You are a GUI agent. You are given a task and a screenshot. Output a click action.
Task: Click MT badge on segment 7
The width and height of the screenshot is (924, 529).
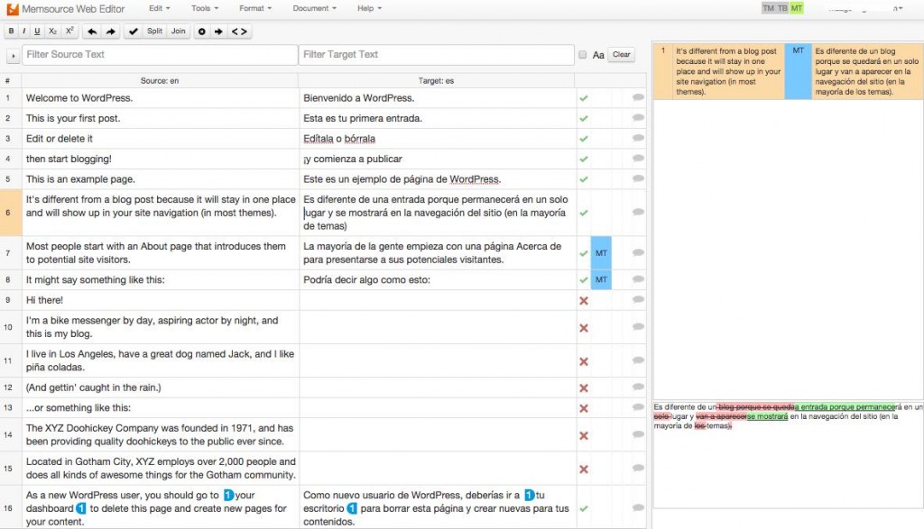click(x=601, y=253)
